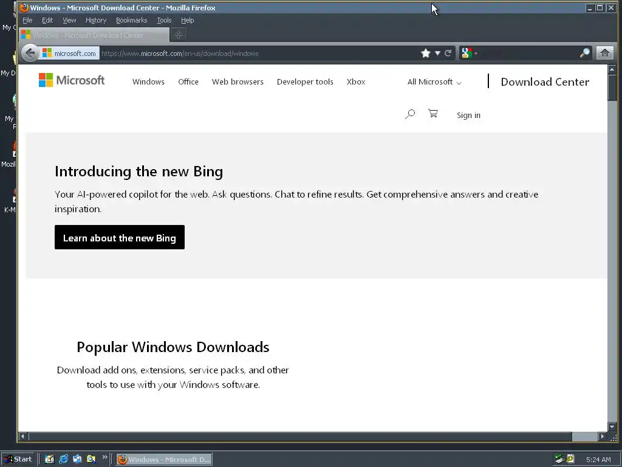Open the Tools menu
Screen dimensions: 622x467
tap(164, 20)
